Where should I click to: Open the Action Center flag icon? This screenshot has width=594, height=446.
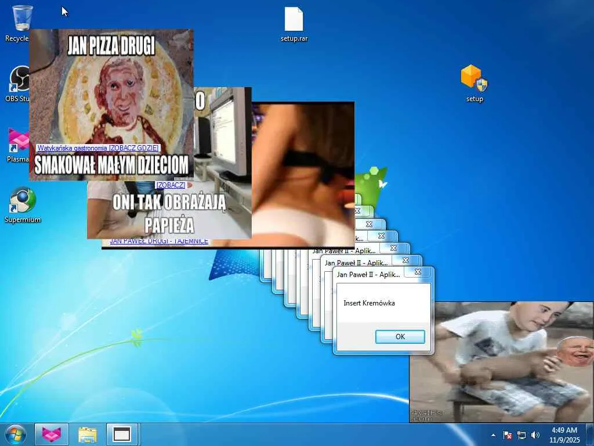point(508,435)
